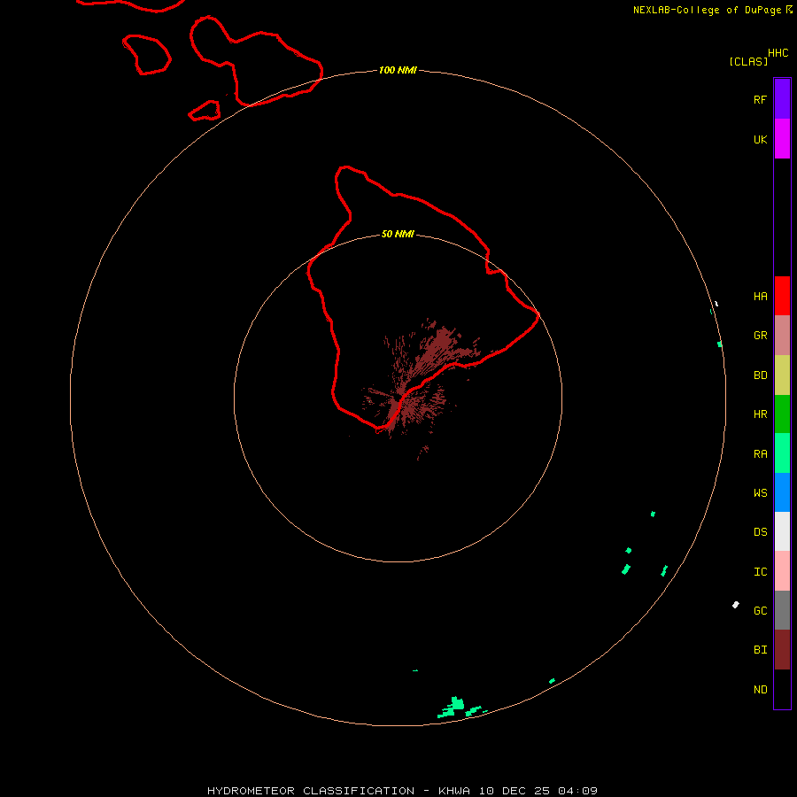Click the KHWA radar station identifier
The width and height of the screenshot is (797, 797).
pyautogui.click(x=454, y=791)
